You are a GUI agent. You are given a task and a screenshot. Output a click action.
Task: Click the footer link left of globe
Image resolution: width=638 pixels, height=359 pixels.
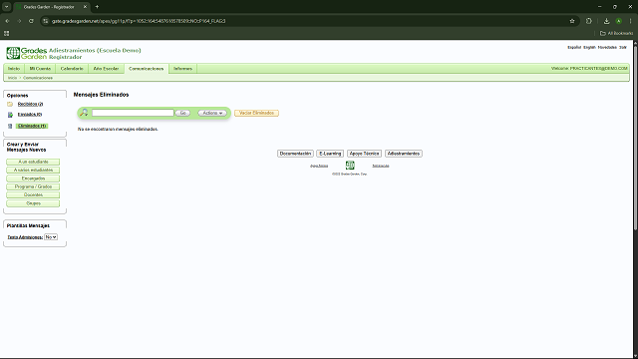click(x=319, y=166)
